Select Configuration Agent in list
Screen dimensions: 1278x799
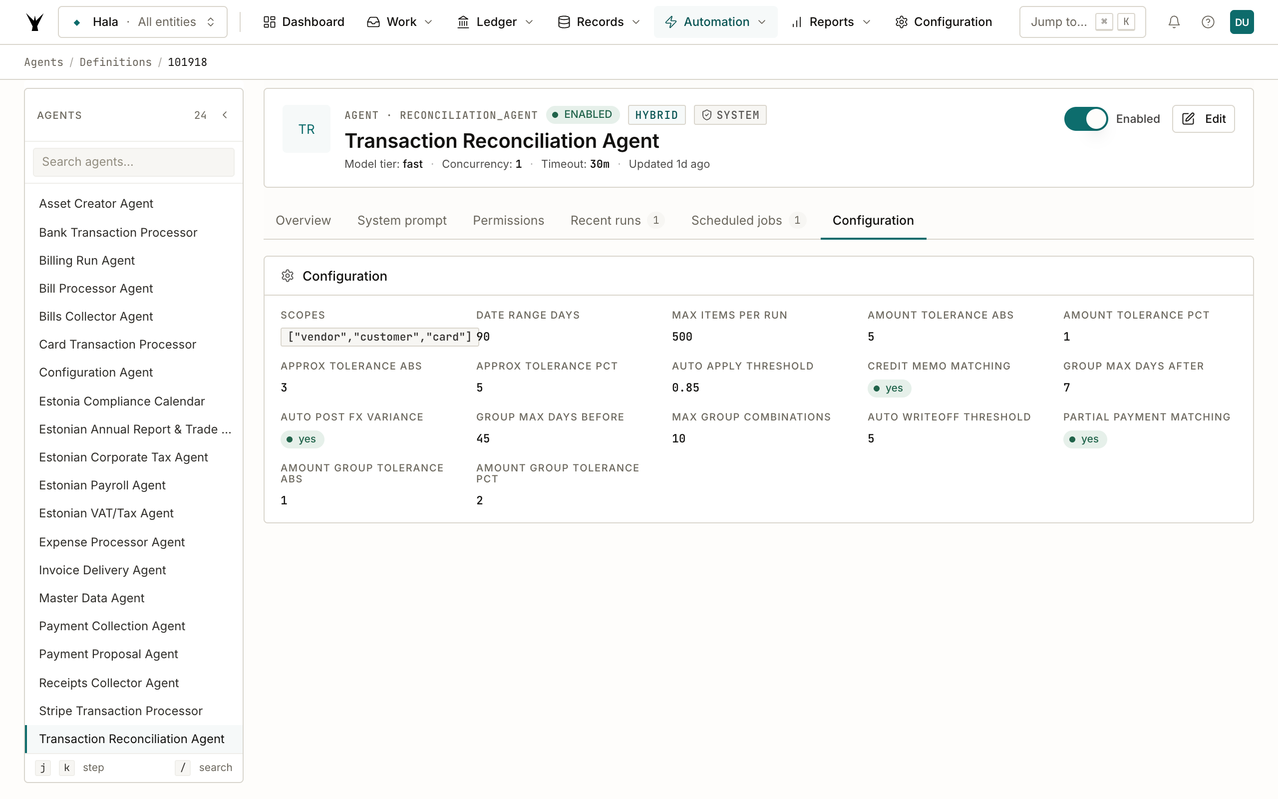[134, 372]
